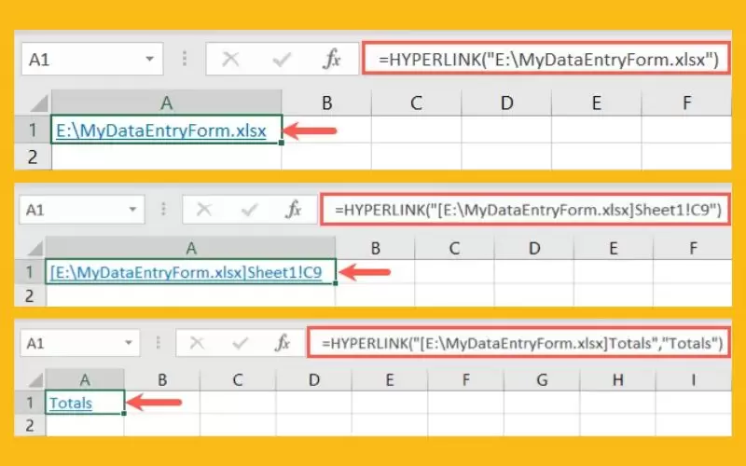The width and height of the screenshot is (746, 466).
Task: Select row 1 header in top sheet
Action: click(x=33, y=130)
